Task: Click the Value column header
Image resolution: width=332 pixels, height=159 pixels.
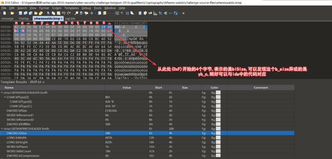Action: 126,87
